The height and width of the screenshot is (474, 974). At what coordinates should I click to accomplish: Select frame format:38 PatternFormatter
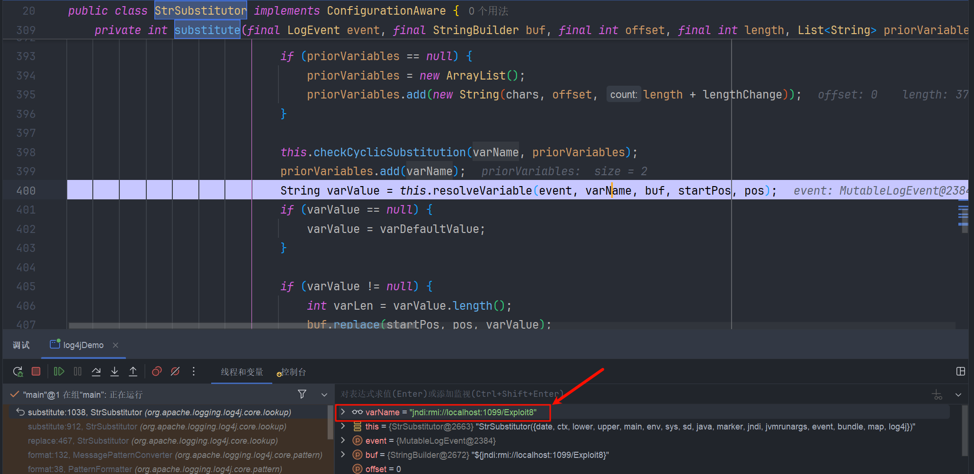point(155,469)
